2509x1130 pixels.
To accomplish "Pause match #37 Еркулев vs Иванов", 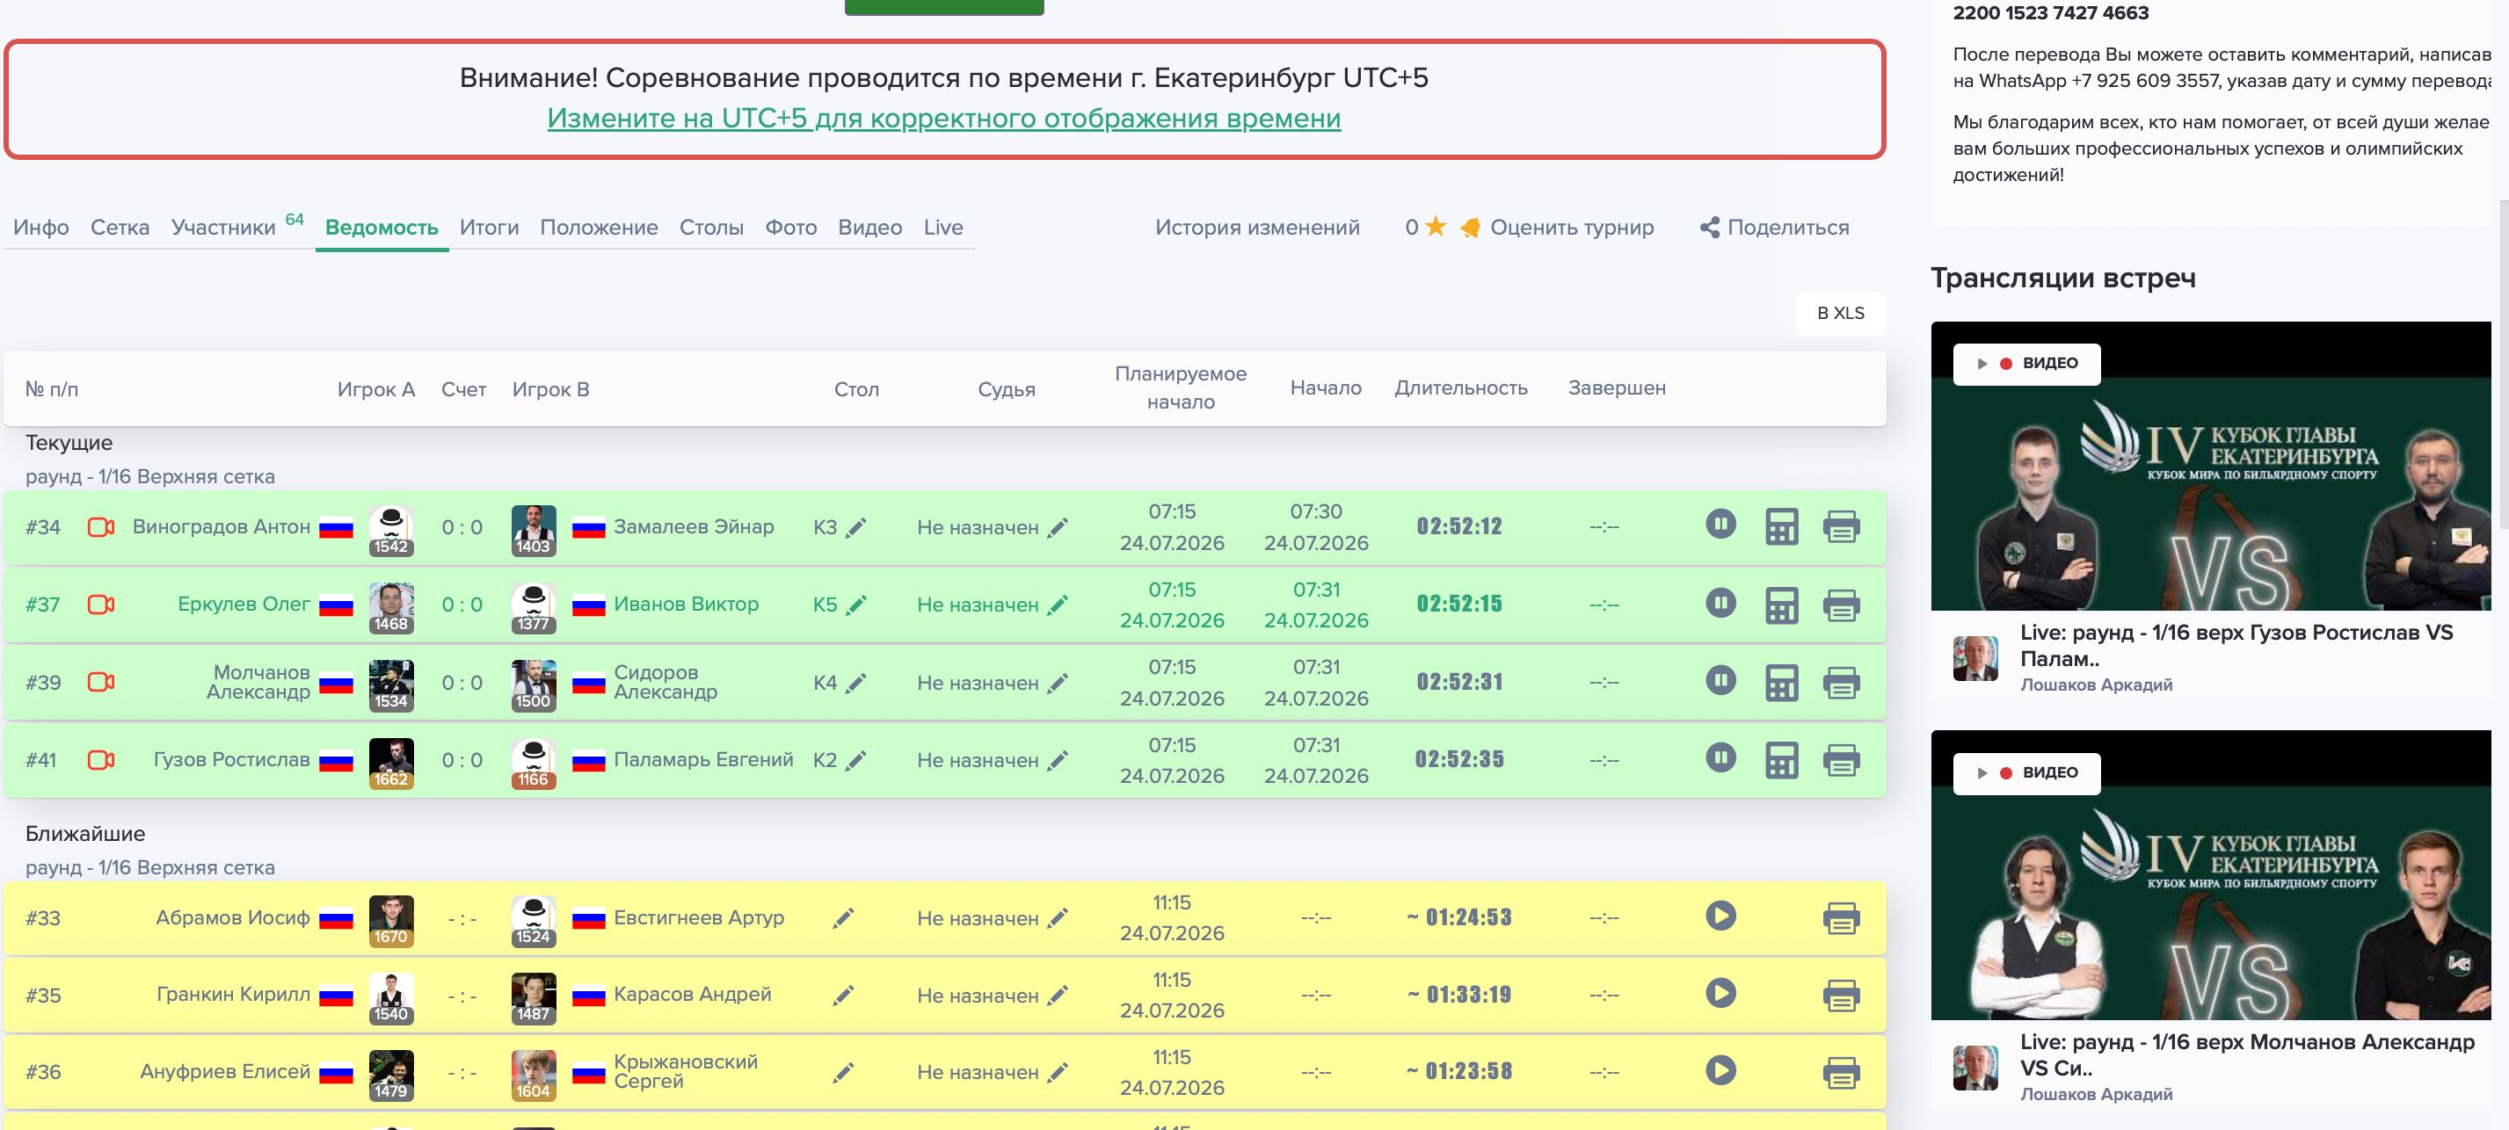I will click(x=1720, y=603).
